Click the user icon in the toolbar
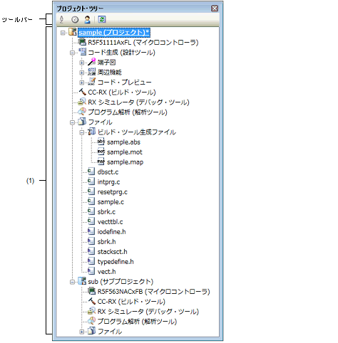 point(87,19)
